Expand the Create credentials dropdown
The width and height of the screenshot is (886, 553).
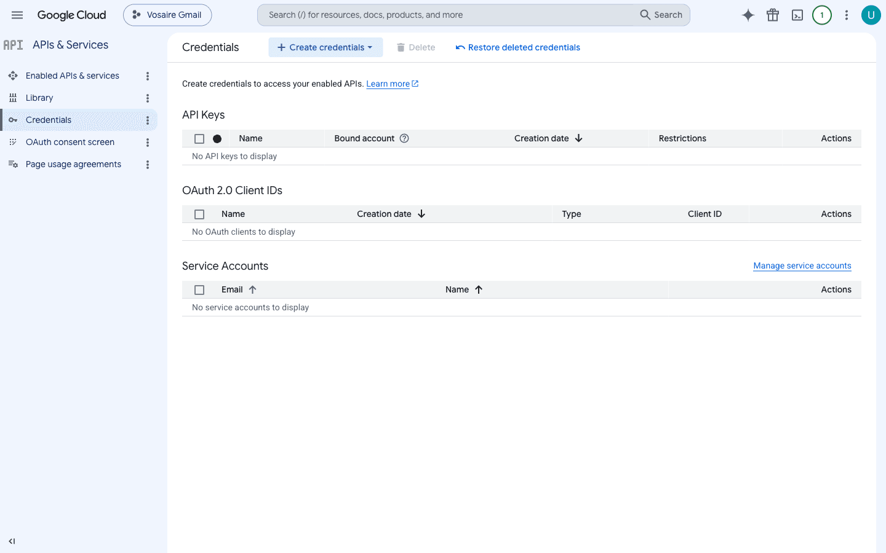[x=325, y=47]
